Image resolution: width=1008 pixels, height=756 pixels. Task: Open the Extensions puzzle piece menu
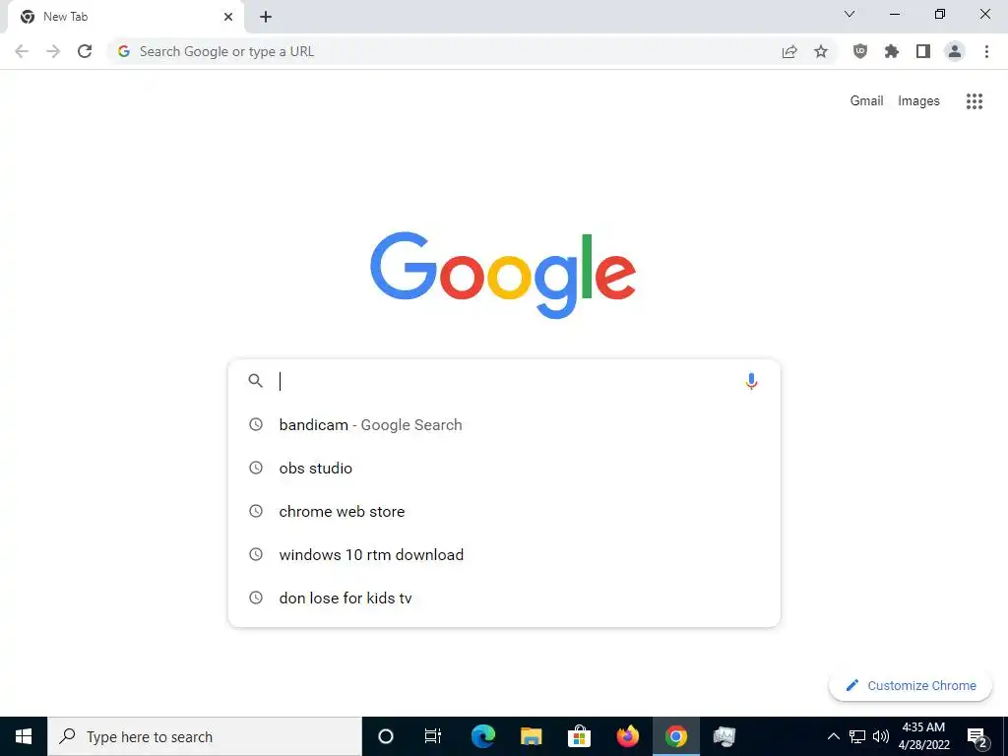(891, 51)
